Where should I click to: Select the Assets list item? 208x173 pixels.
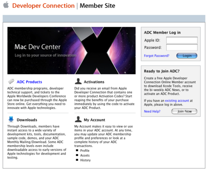[85, 155]
